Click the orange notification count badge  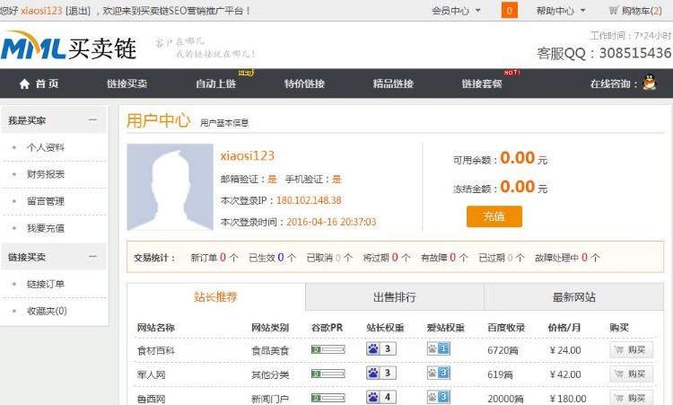point(510,10)
